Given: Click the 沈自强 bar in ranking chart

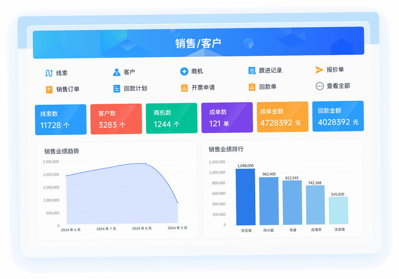Looking at the screenshot, I should tap(339, 210).
